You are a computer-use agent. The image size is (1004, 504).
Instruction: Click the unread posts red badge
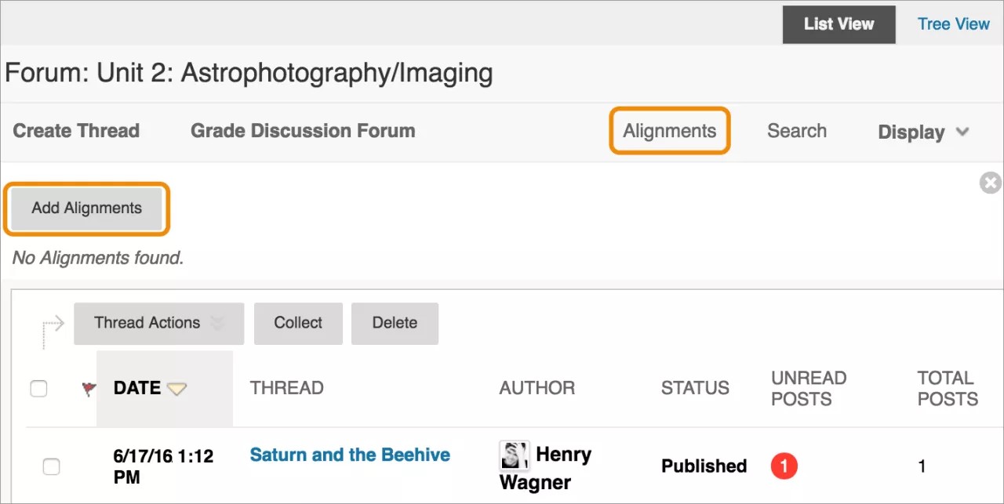coord(784,466)
